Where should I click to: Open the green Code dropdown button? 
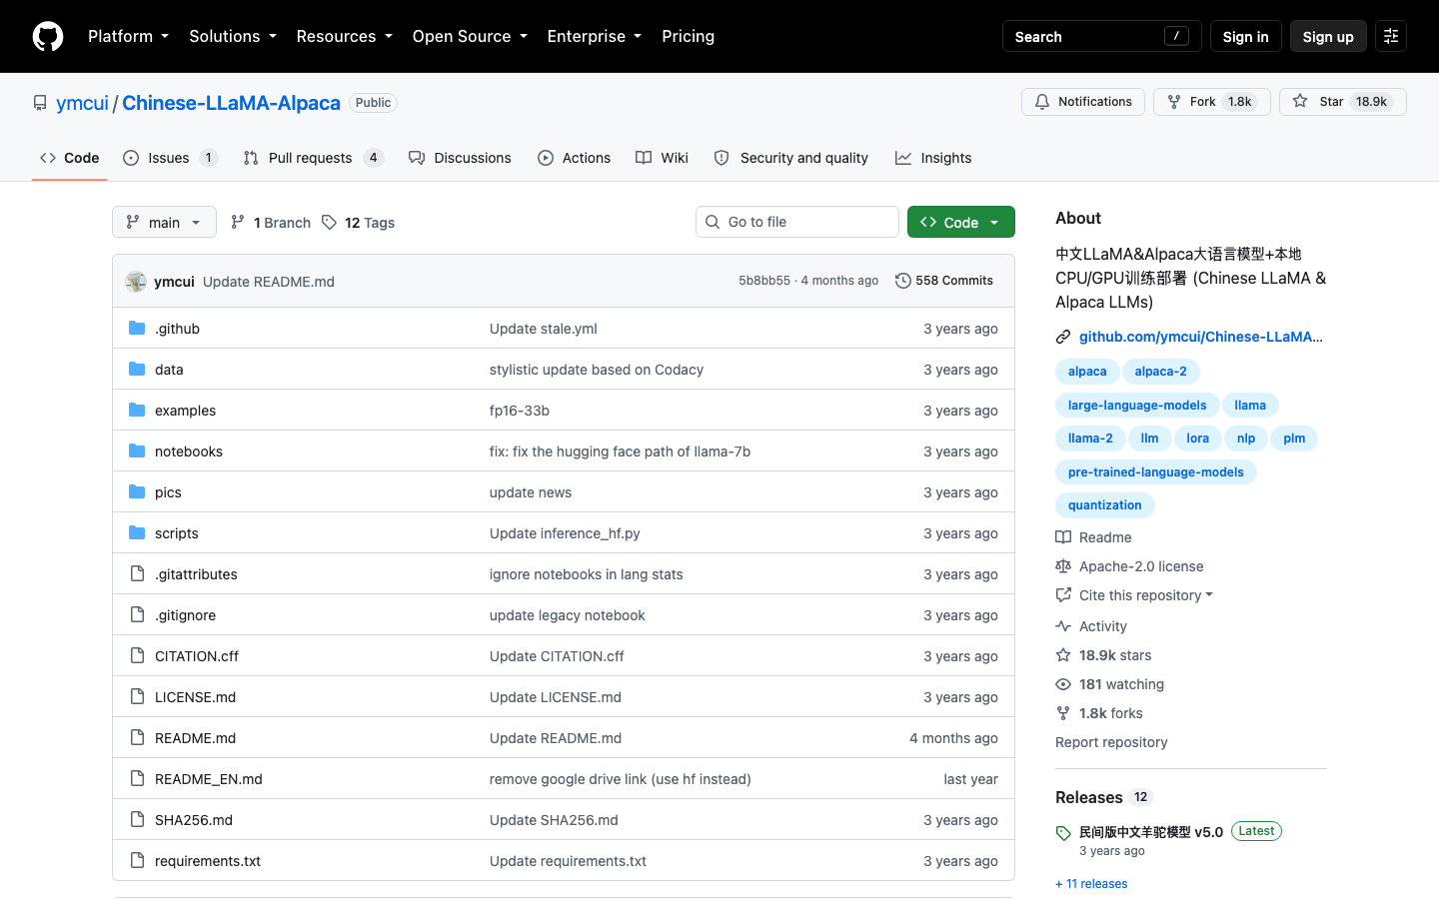point(961,222)
